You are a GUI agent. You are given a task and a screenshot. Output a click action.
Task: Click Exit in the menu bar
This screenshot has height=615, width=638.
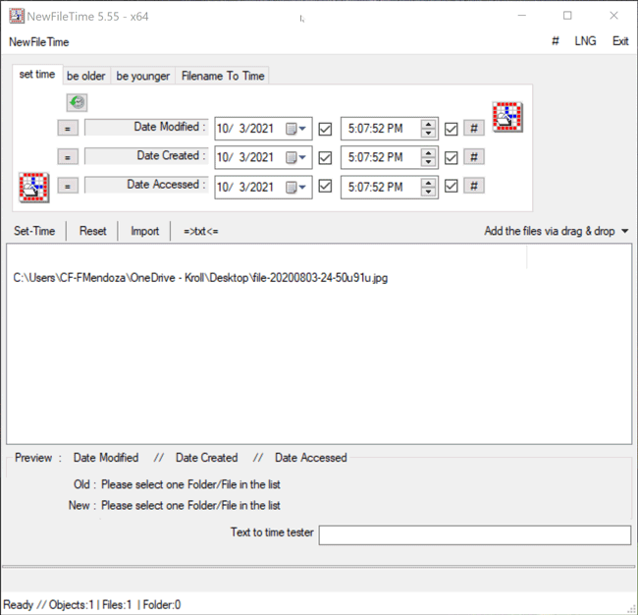620,41
